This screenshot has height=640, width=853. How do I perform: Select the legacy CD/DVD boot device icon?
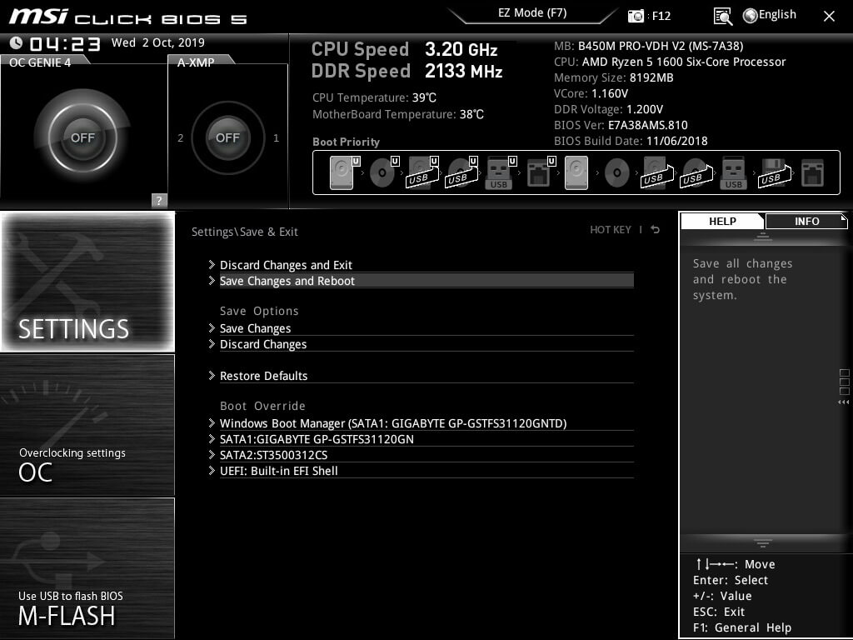(617, 173)
